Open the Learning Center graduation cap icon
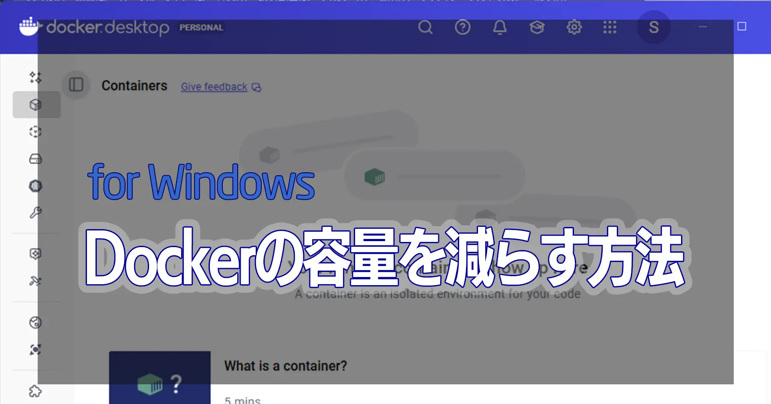 click(x=537, y=27)
